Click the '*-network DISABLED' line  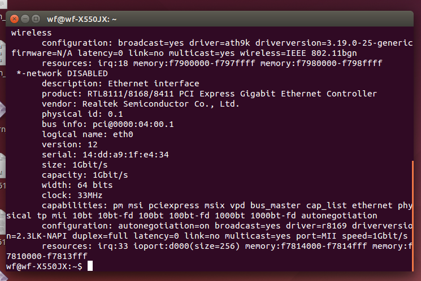click(62, 73)
